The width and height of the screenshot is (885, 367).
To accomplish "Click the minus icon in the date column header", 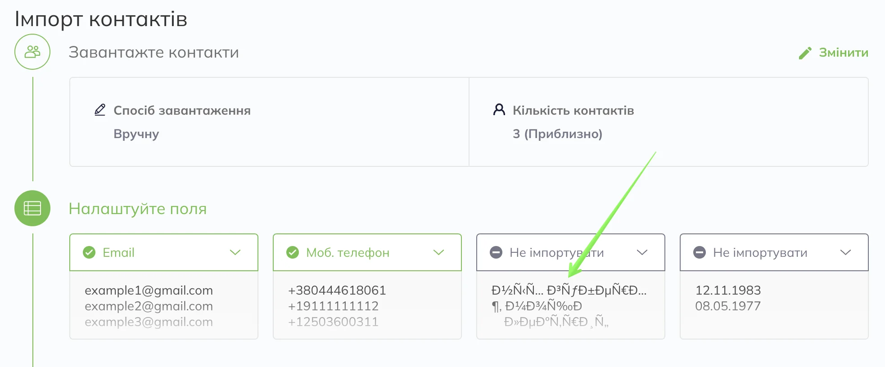I will point(700,252).
